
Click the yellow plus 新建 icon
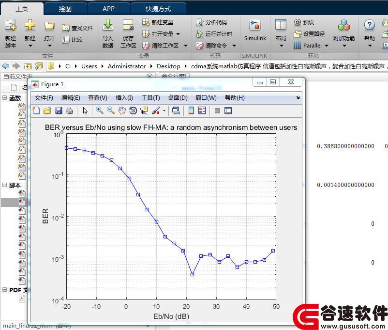[x=30, y=25]
